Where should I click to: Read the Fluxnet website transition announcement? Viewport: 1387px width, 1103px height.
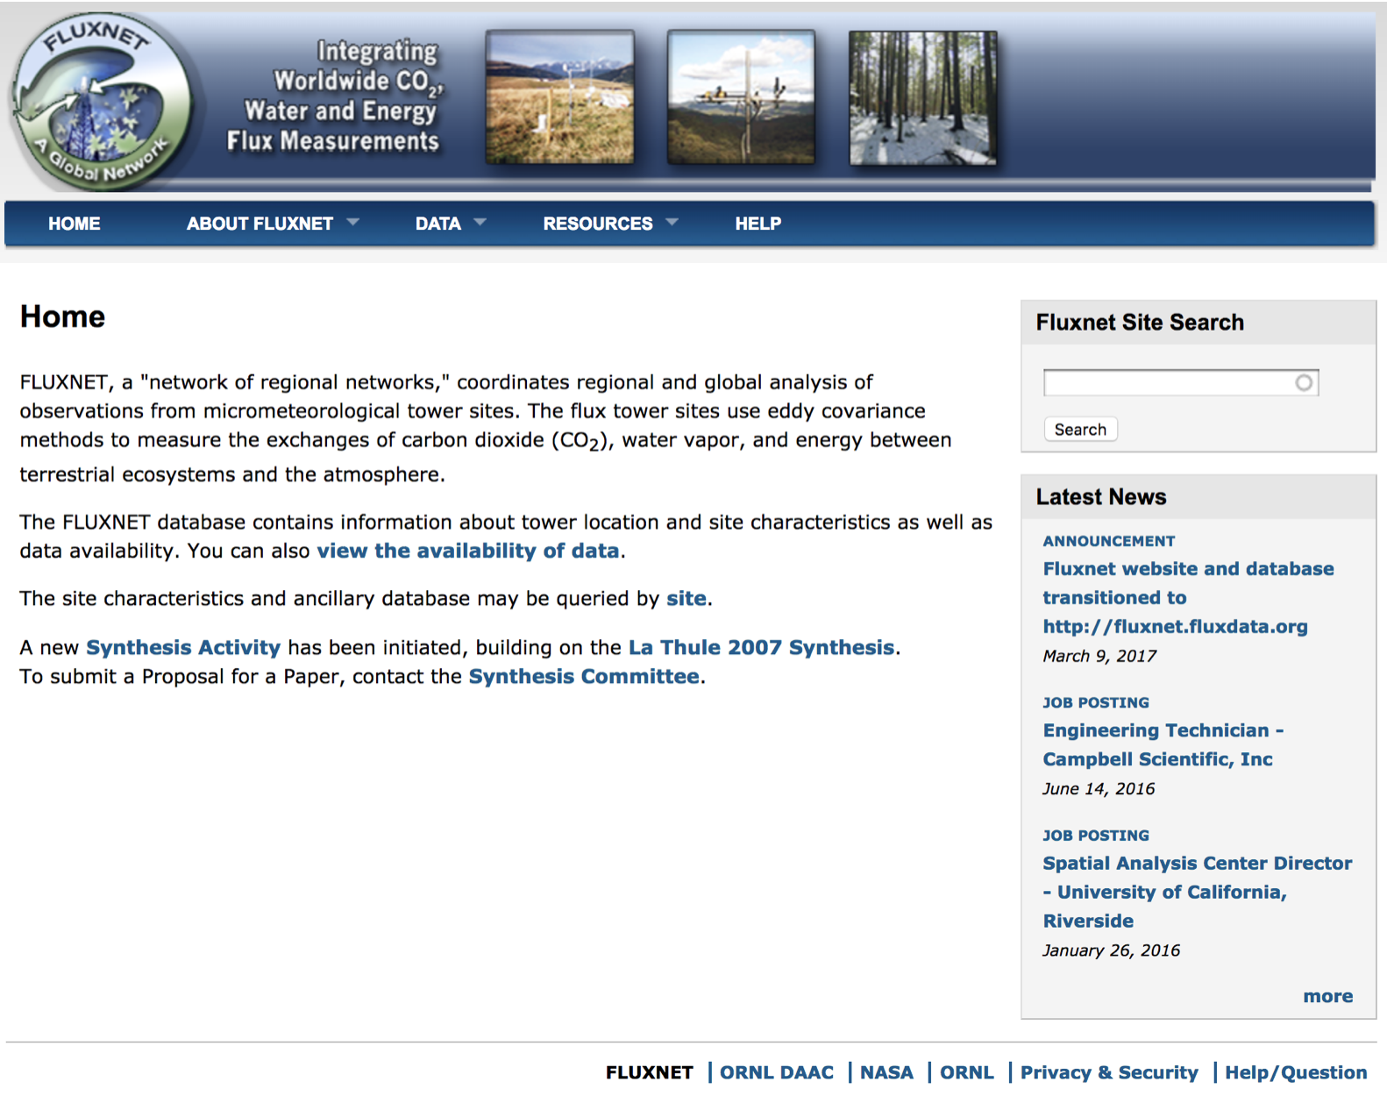point(1189,597)
